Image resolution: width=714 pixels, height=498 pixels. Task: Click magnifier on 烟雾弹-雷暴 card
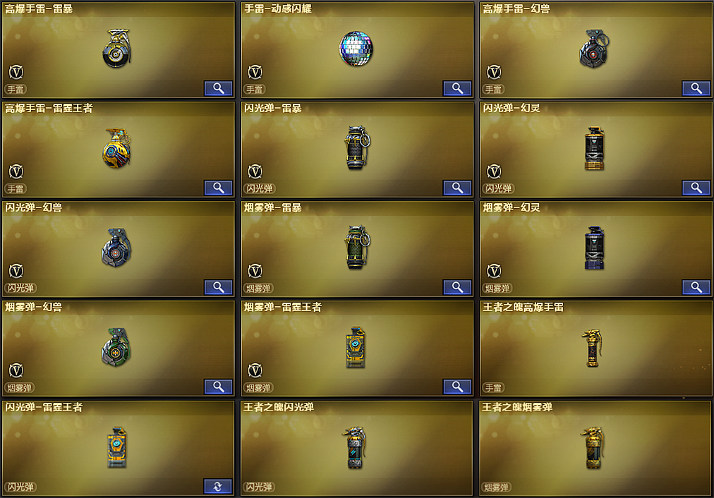coord(457,287)
